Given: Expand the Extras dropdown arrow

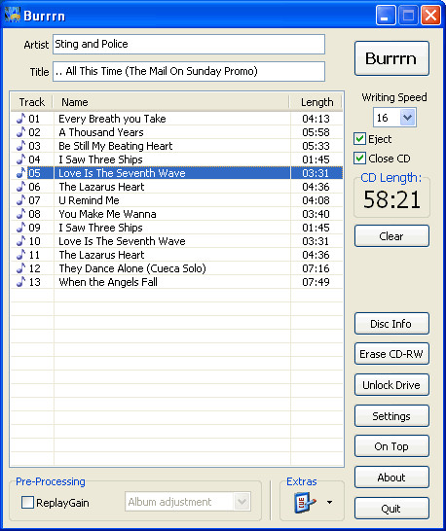Looking at the screenshot, I should [x=329, y=503].
